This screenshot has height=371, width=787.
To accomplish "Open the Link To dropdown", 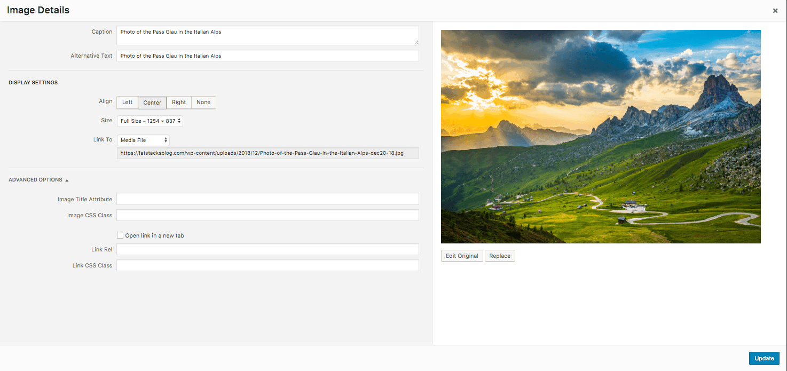I will click(143, 140).
